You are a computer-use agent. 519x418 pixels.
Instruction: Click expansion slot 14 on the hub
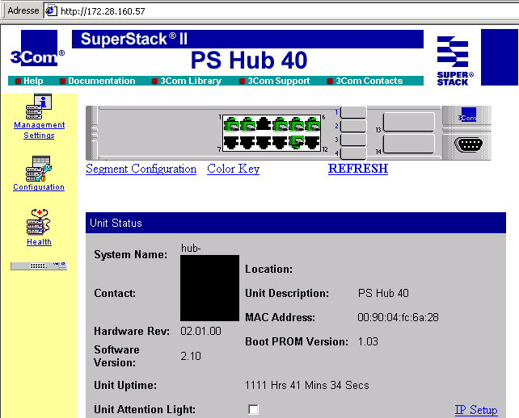point(409,144)
